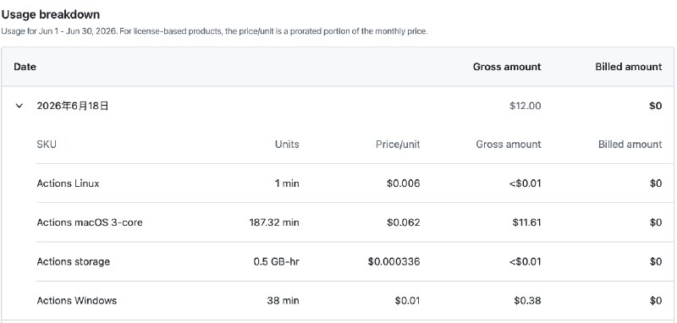Image resolution: width=677 pixels, height=323 pixels.
Task: Select the $11.61 gross amount
Action: click(x=526, y=222)
